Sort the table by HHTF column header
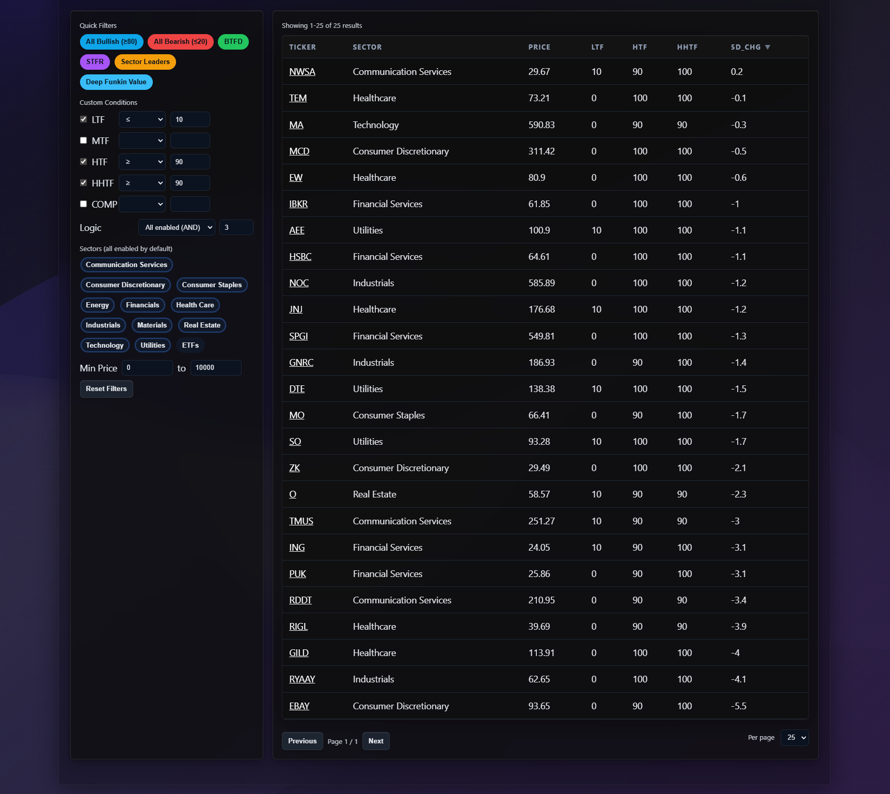The image size is (890, 794). pos(687,47)
